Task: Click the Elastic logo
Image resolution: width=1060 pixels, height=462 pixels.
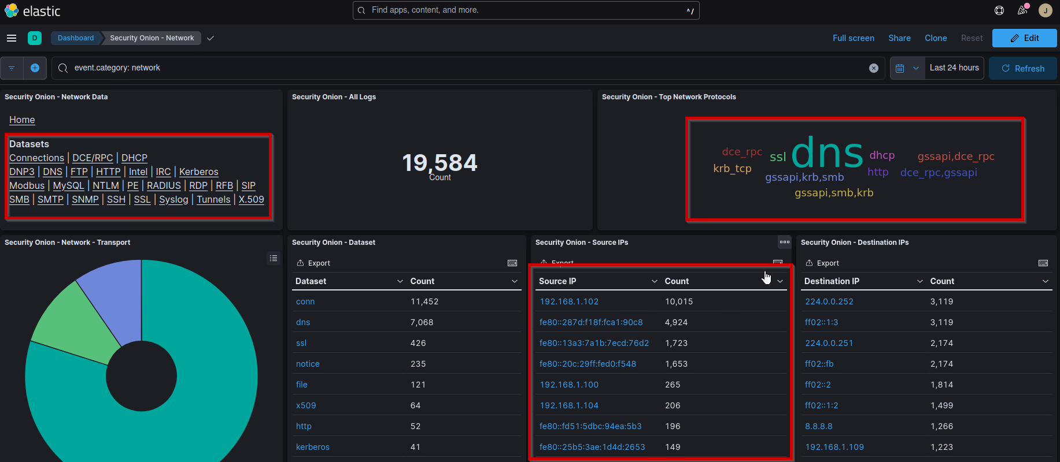Action: click(x=32, y=11)
